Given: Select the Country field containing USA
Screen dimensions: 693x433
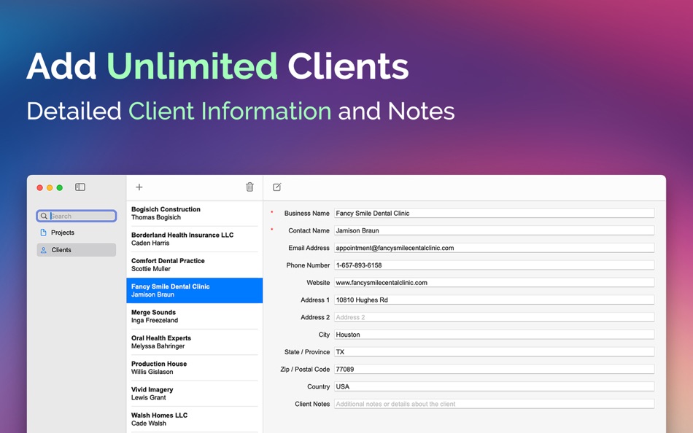Looking at the screenshot, I should [x=494, y=386].
